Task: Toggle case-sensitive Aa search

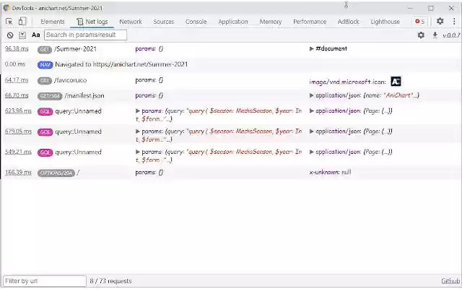Action: point(35,35)
